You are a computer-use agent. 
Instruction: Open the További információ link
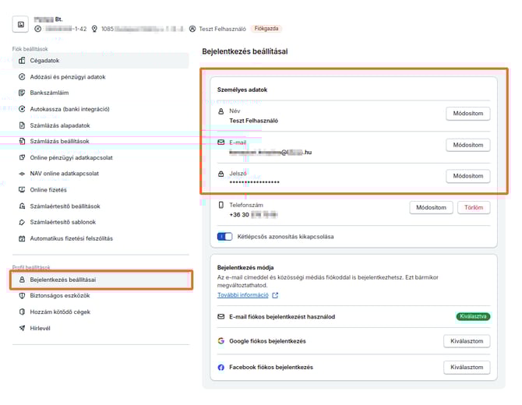pyautogui.click(x=242, y=295)
